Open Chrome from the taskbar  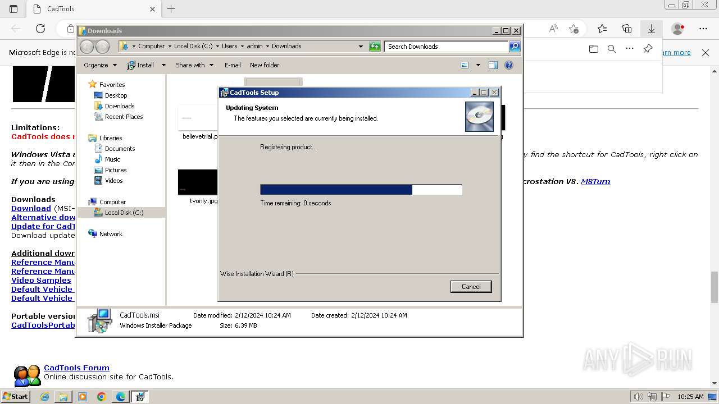point(102,397)
